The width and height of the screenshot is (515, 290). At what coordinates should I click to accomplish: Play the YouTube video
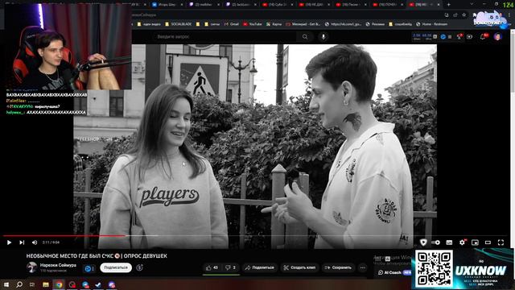(9, 242)
